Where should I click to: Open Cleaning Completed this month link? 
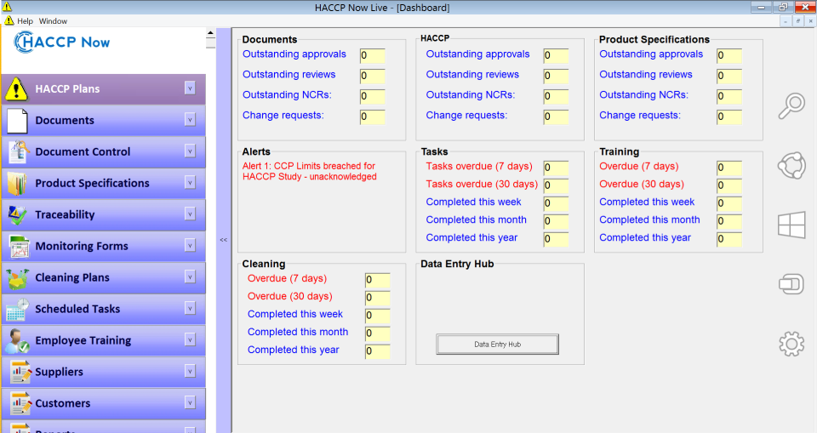pyautogui.click(x=298, y=332)
